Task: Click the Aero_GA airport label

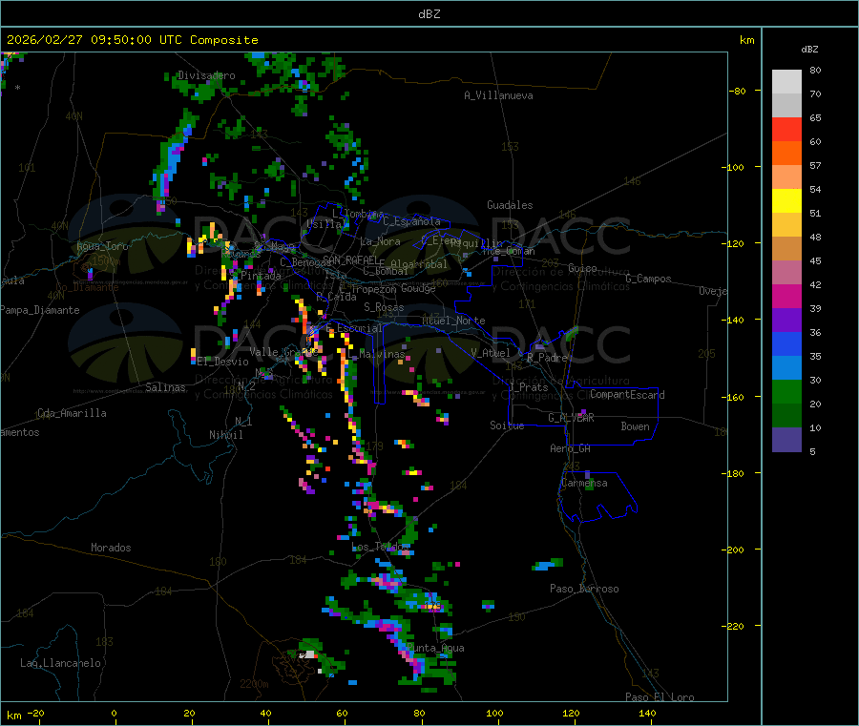Action: (571, 448)
